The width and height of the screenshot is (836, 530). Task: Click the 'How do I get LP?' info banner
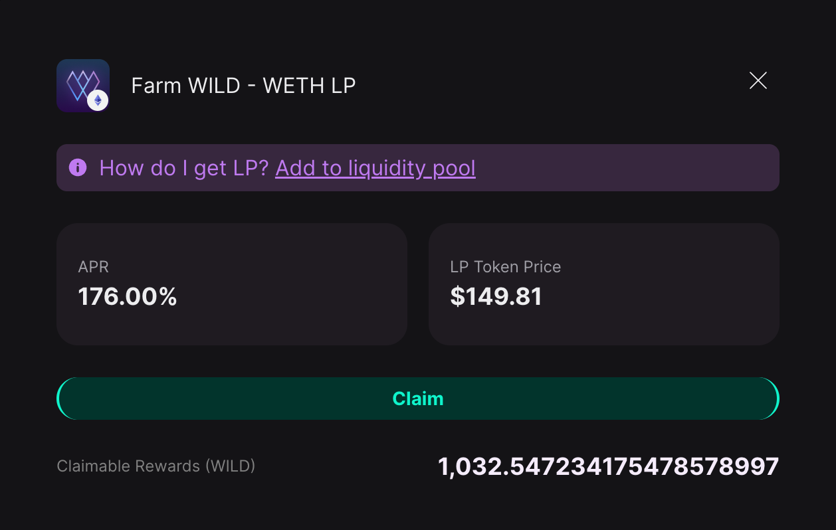pyautogui.click(x=418, y=167)
